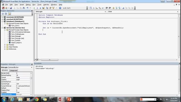181x102 pixels.
Task: Open the Debug menu
Action: pyautogui.click(x=28, y=5)
